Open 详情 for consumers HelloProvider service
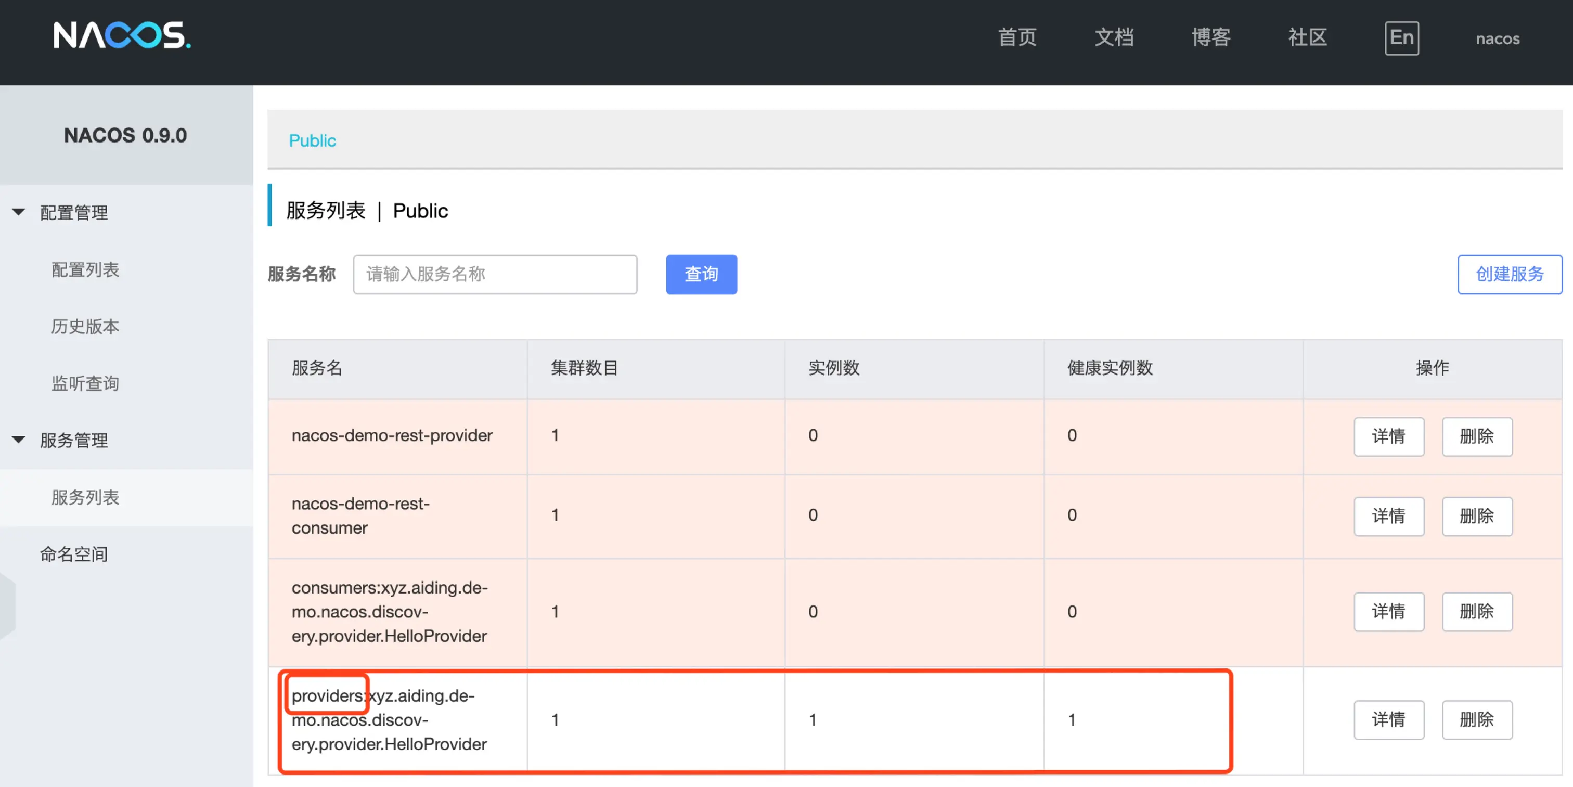The image size is (1573, 787). pyautogui.click(x=1388, y=611)
